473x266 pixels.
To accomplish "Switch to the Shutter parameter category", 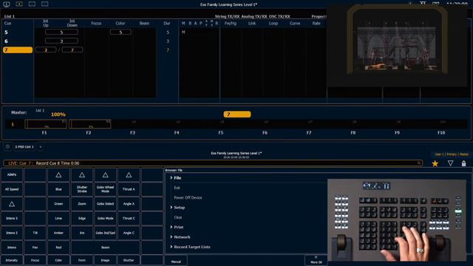I will click(129, 260).
